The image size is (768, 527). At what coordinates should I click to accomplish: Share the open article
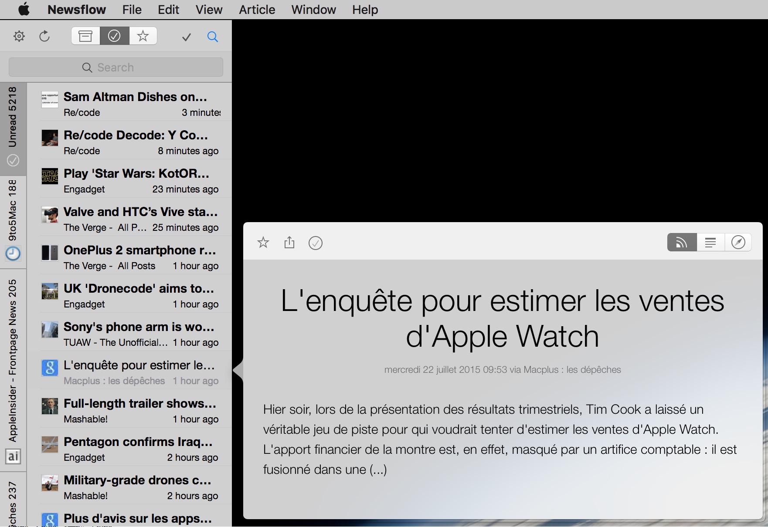coord(289,242)
